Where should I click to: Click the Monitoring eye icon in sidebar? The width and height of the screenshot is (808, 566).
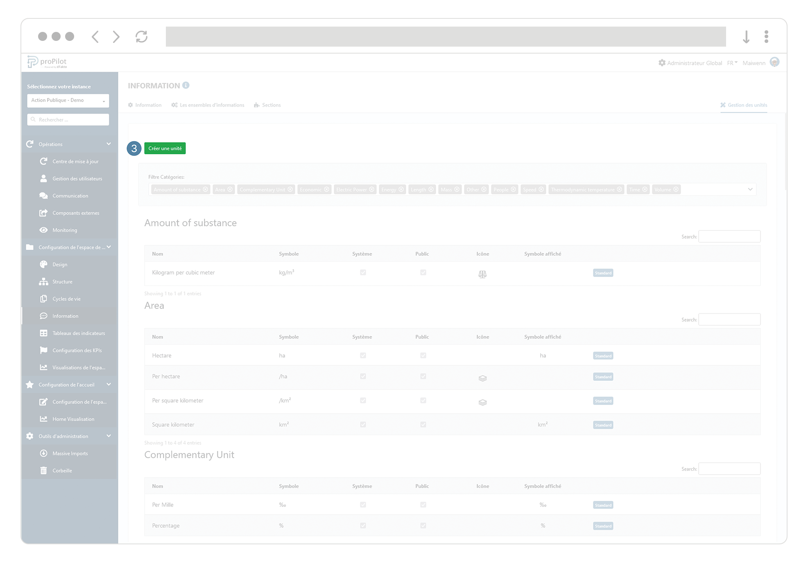(43, 230)
